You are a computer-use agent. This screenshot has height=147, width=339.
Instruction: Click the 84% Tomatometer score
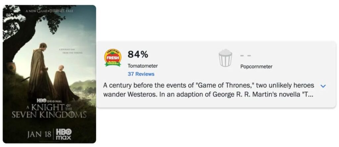click(138, 54)
